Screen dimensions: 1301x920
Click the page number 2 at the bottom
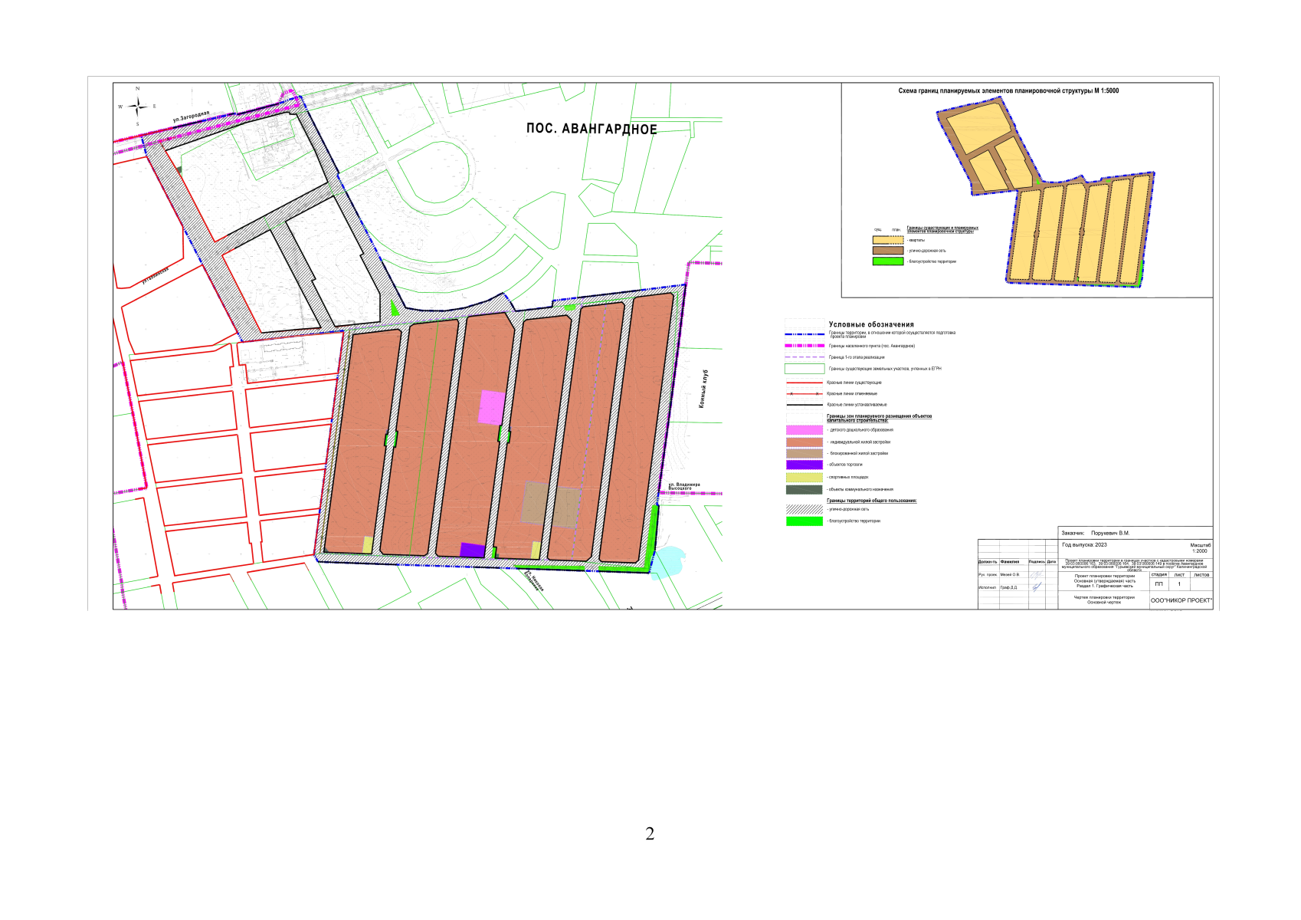650,834
